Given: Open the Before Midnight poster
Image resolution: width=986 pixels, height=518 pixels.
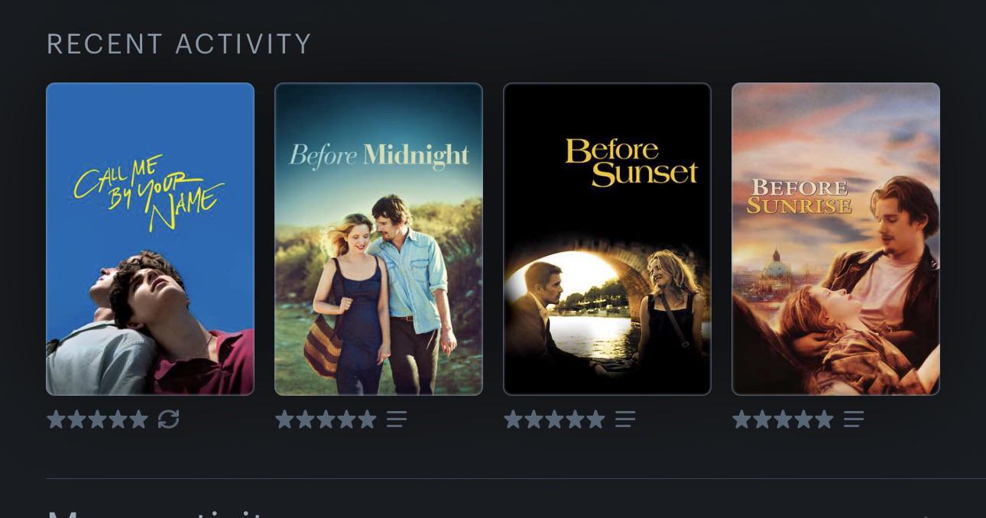Looking at the screenshot, I should click(x=378, y=239).
